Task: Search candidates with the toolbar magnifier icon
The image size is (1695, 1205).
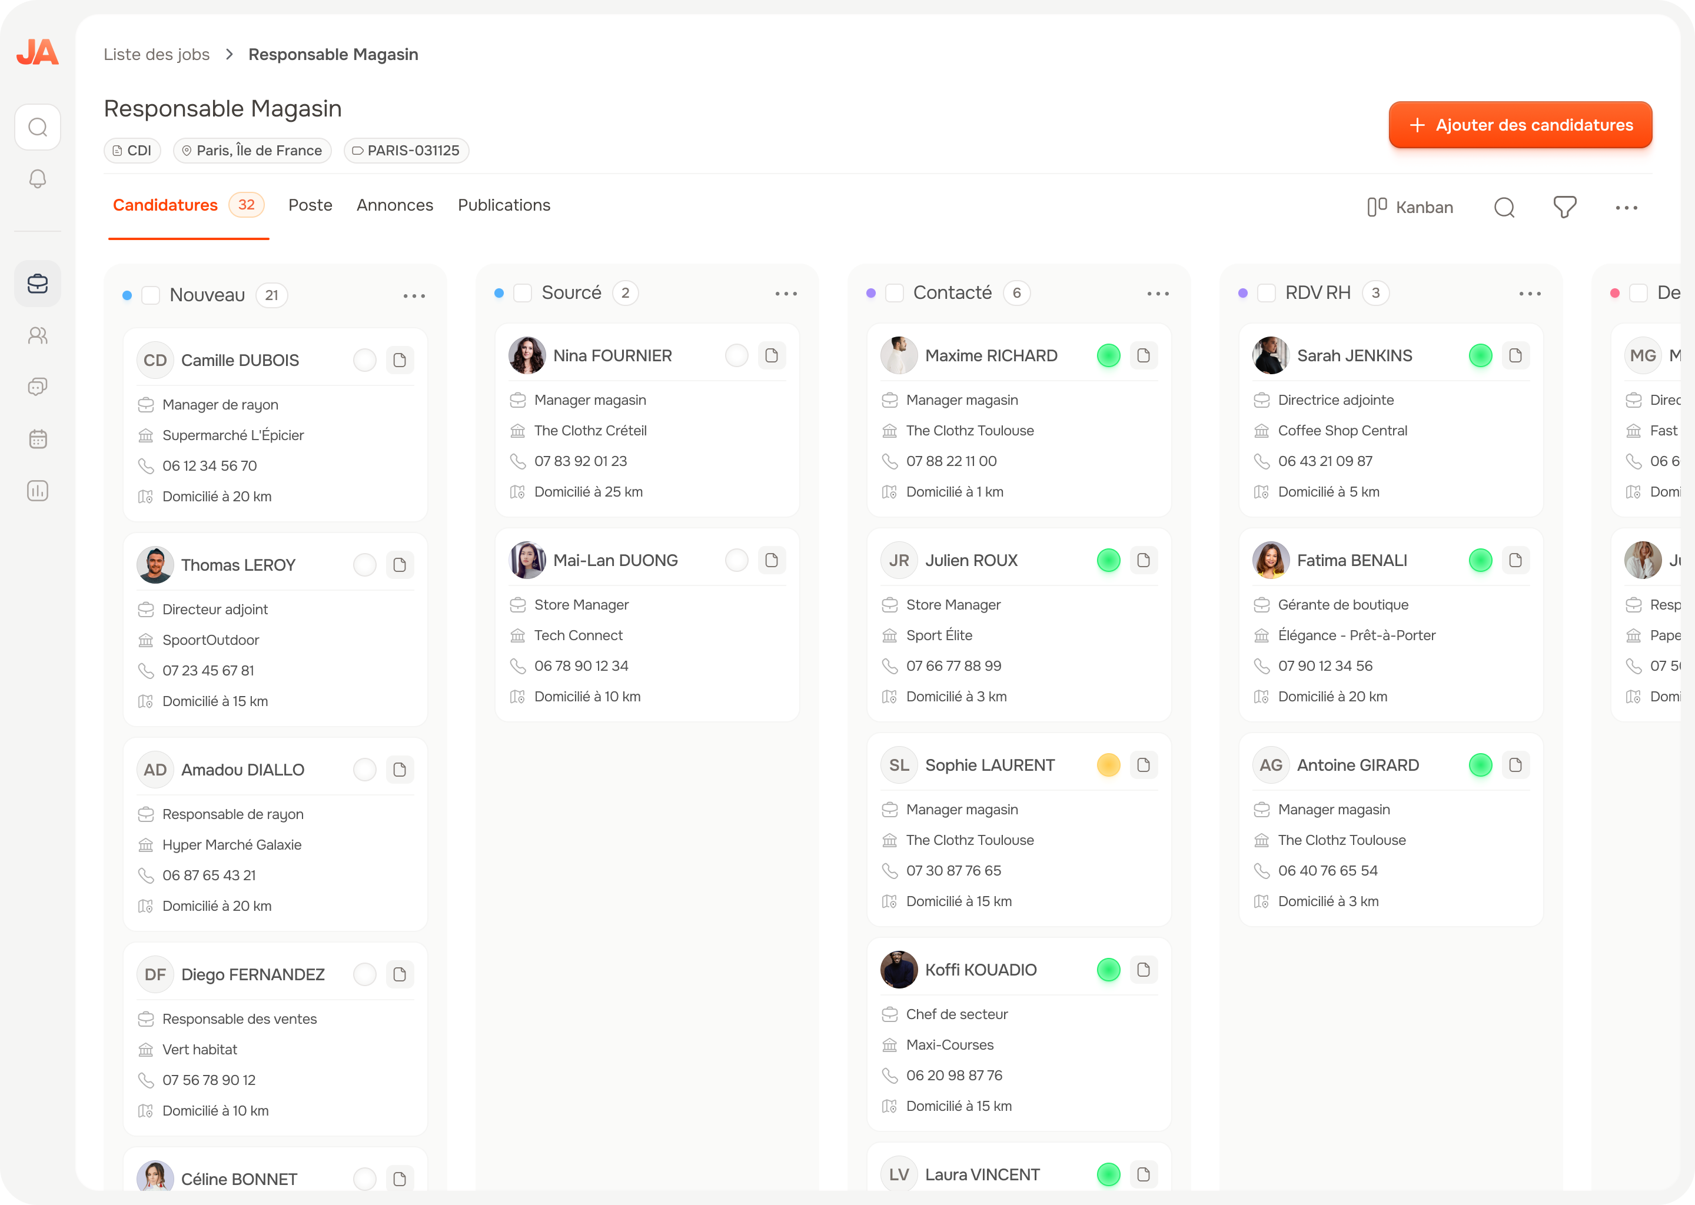Action: 1504,208
